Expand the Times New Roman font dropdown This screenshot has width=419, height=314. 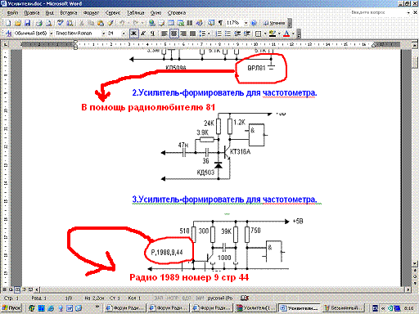pos(104,34)
